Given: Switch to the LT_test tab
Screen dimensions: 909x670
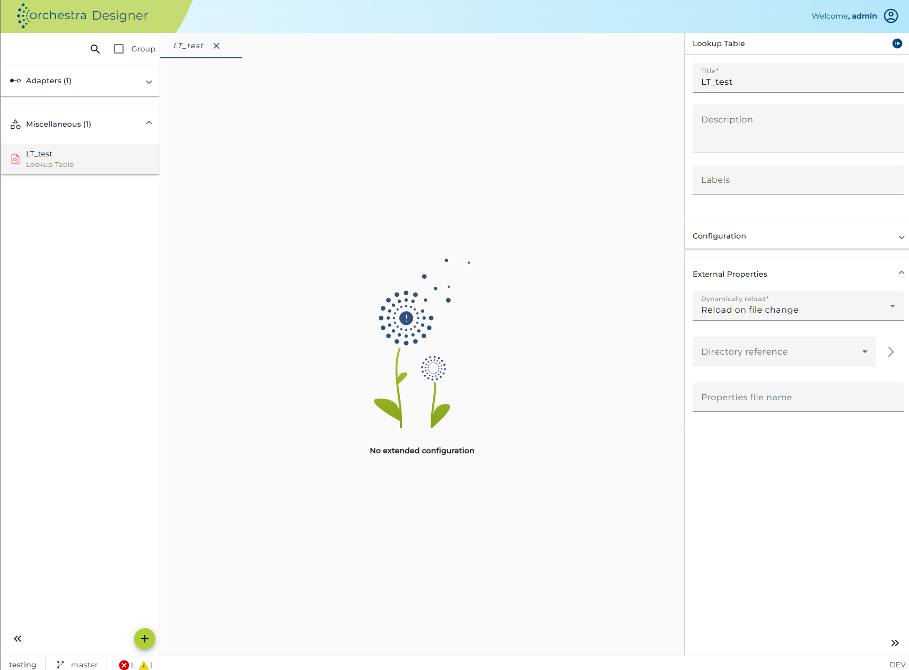Looking at the screenshot, I should (188, 46).
